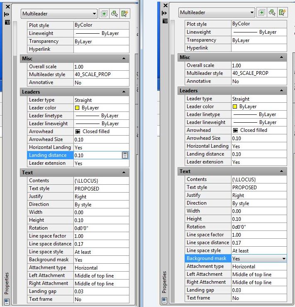Click the bottom corner palette icon in the left palette
Screen dimensions: 295x307
point(7,301)
